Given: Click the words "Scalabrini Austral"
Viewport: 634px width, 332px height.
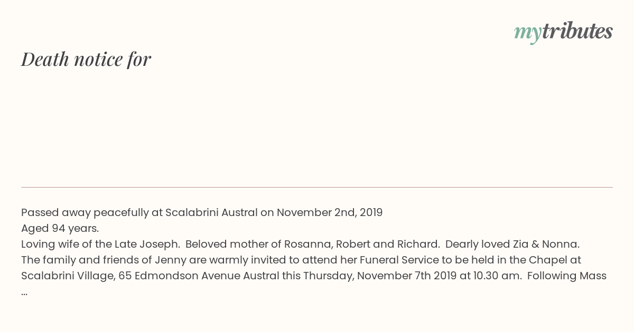Looking at the screenshot, I should click(x=211, y=212).
